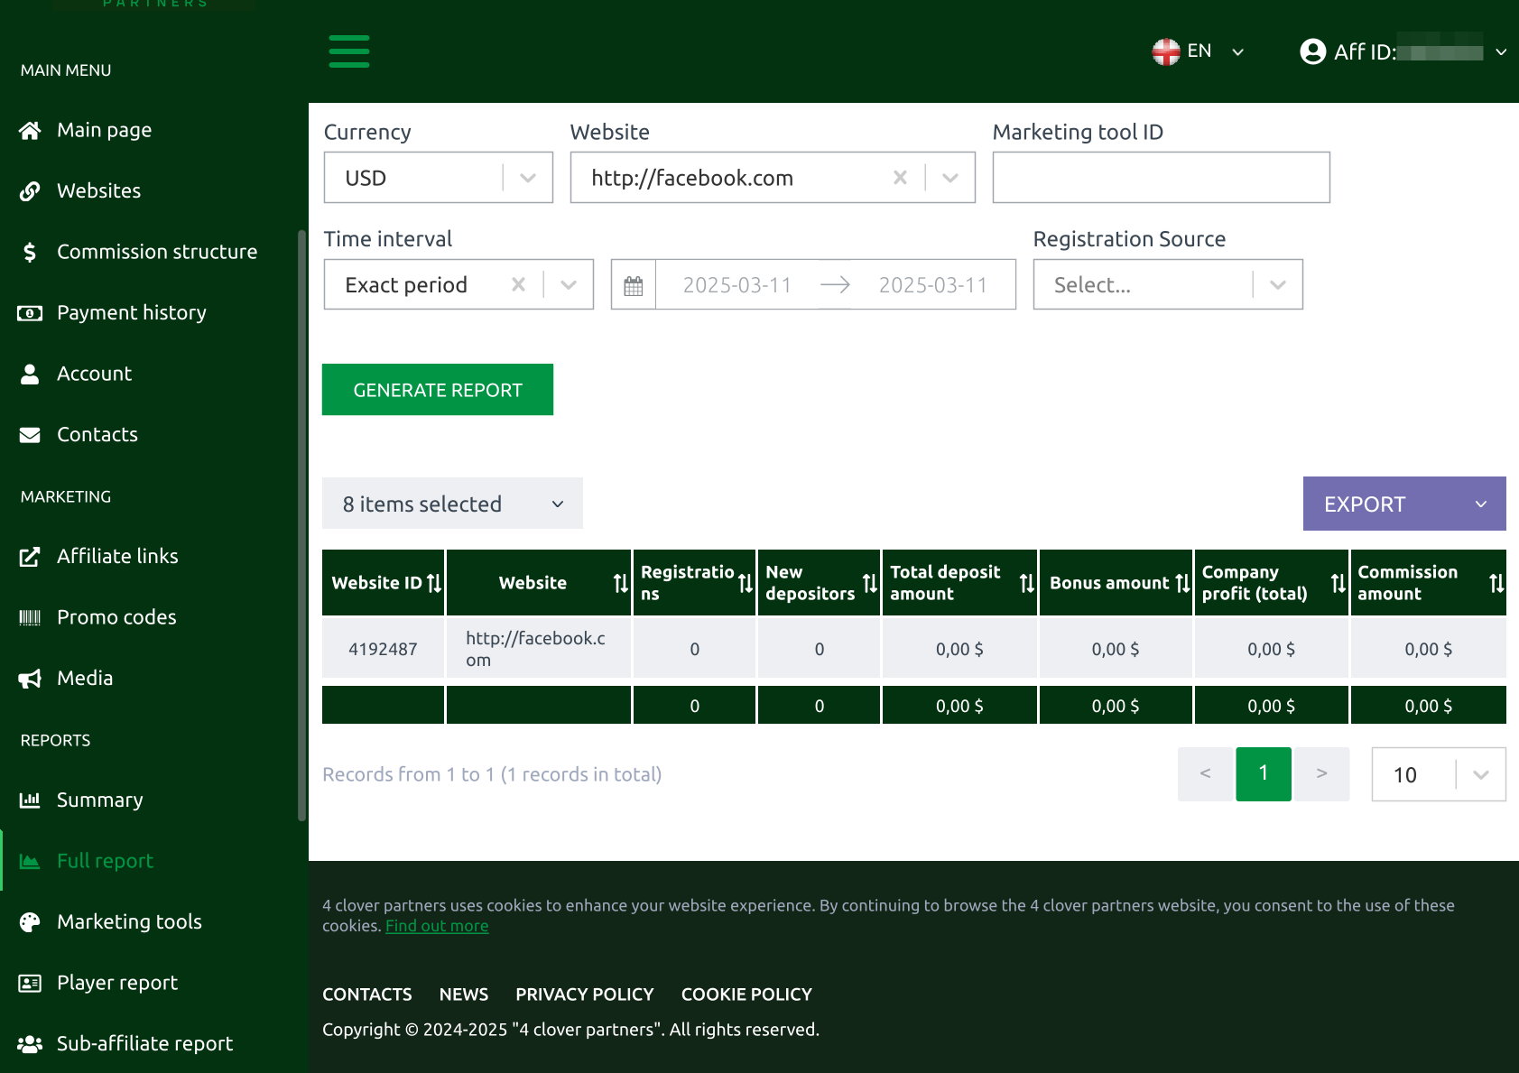1519x1073 pixels.
Task: Click the user avatar icon near Aff ID
Action: coord(1312,51)
